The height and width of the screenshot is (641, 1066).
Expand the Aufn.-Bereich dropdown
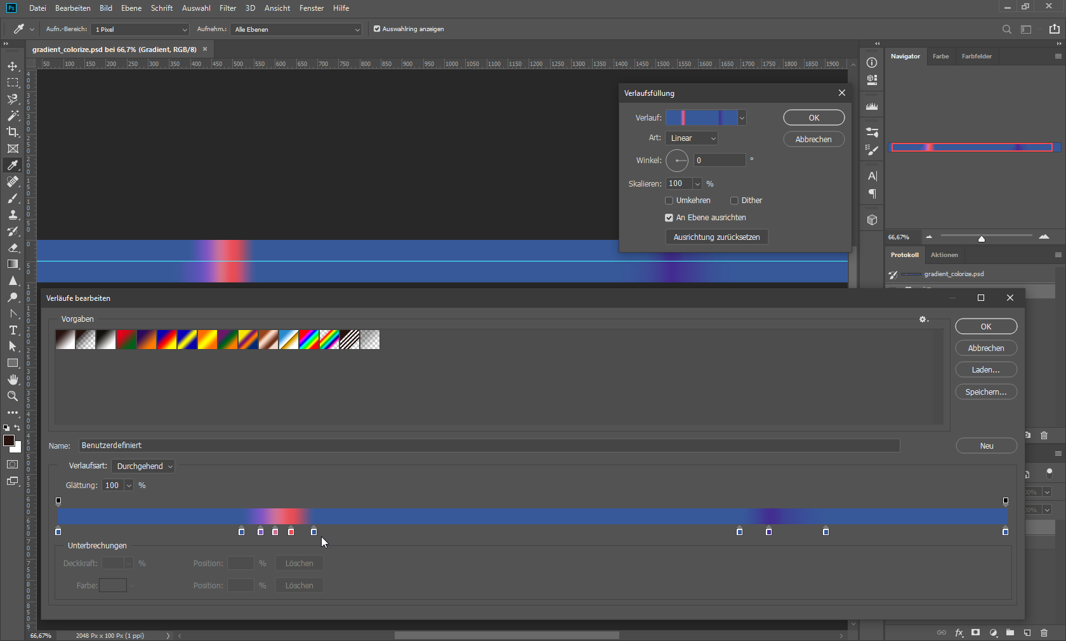140,30
